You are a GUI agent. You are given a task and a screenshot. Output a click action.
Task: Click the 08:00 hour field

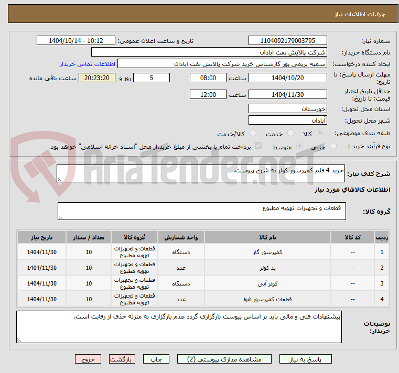[x=208, y=78]
